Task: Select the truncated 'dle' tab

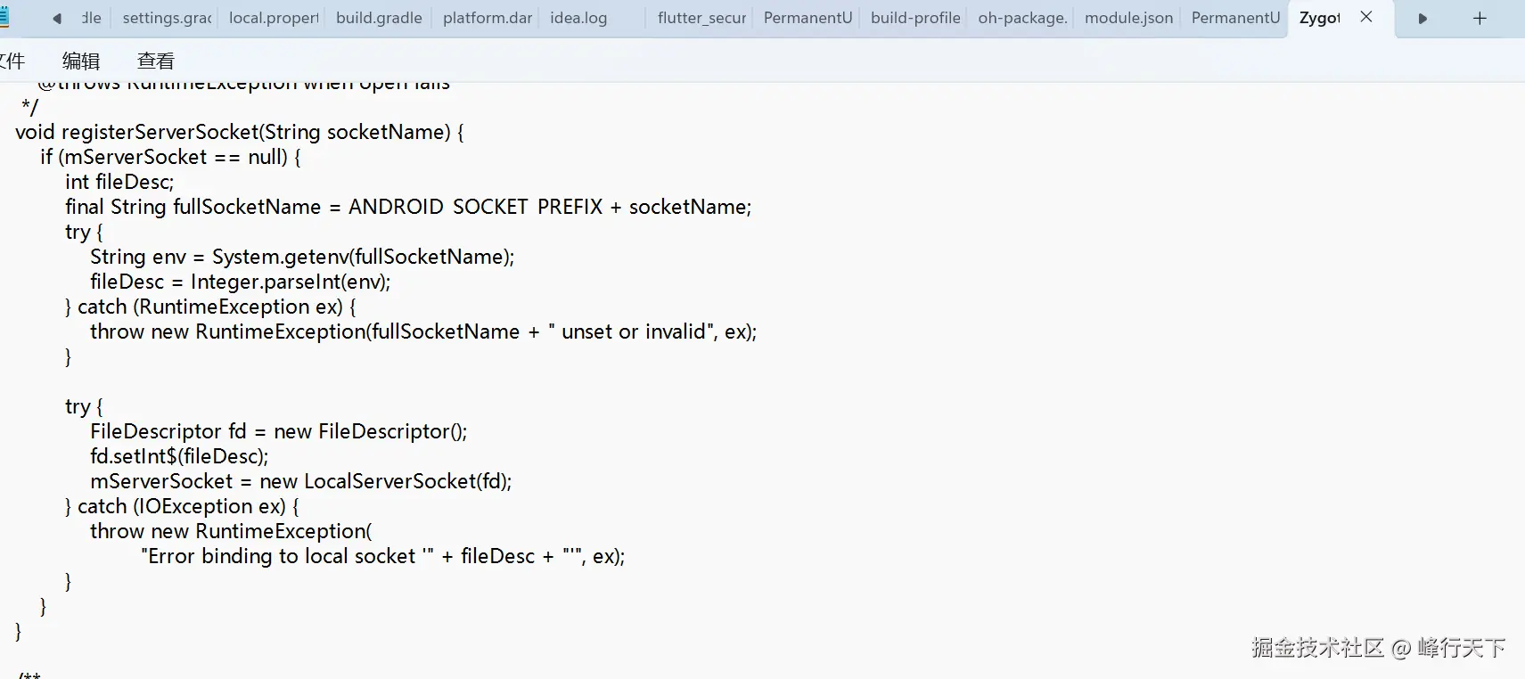Action: coord(91,18)
